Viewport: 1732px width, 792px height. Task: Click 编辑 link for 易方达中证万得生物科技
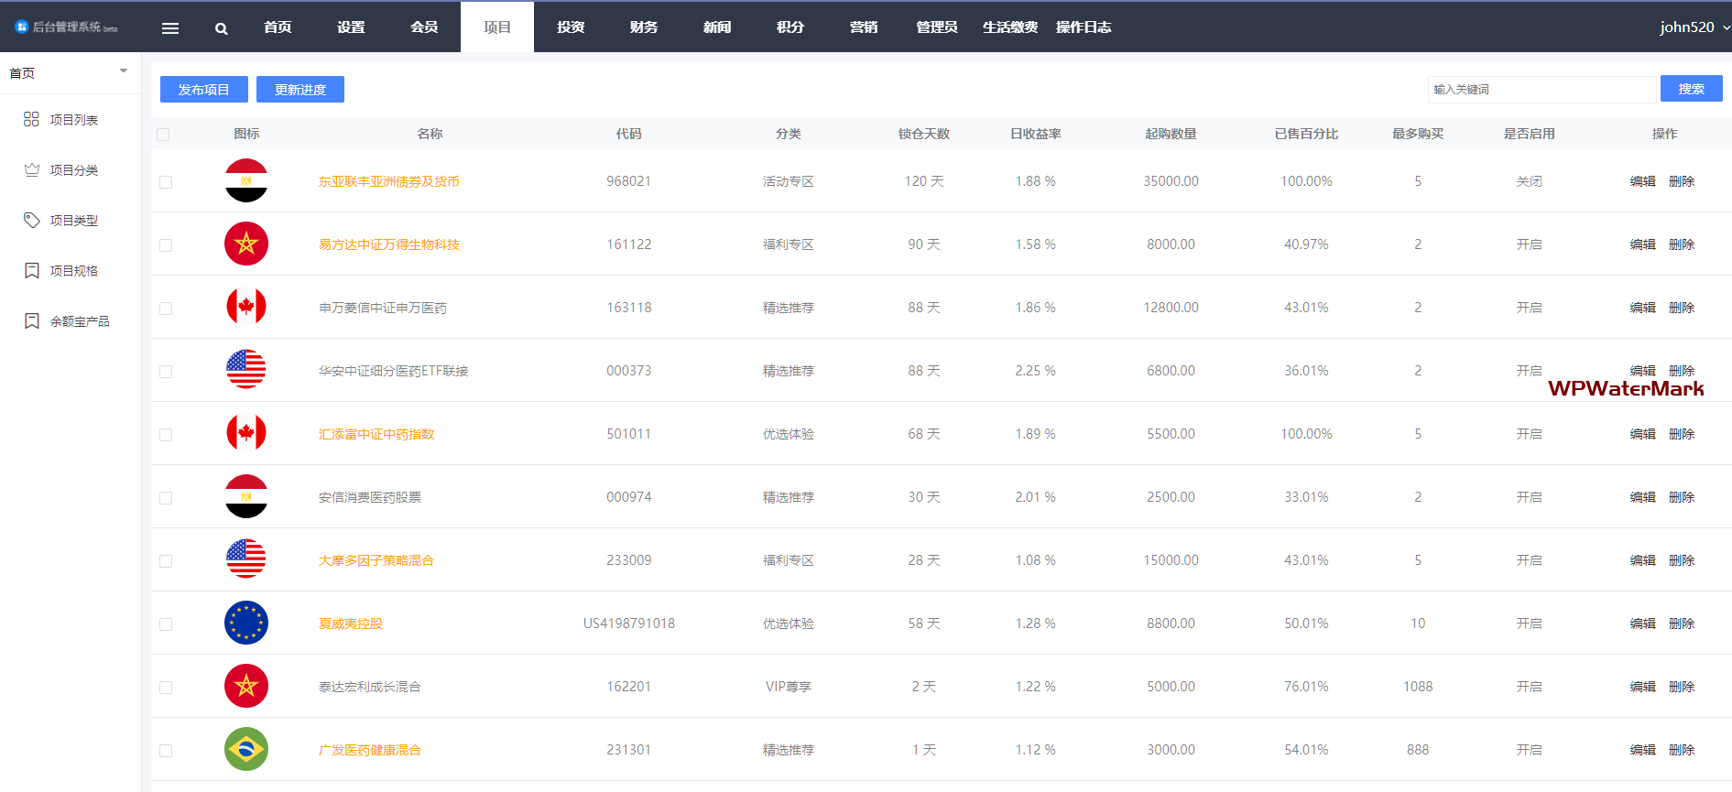pos(1642,244)
